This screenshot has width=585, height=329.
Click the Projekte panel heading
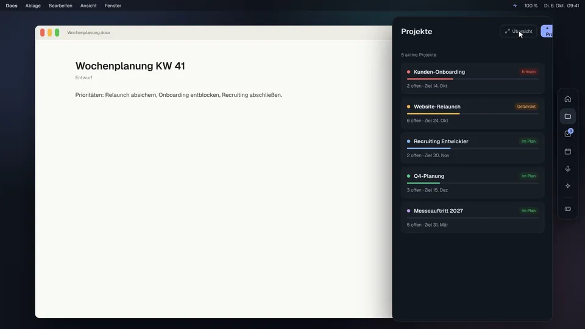(416, 32)
